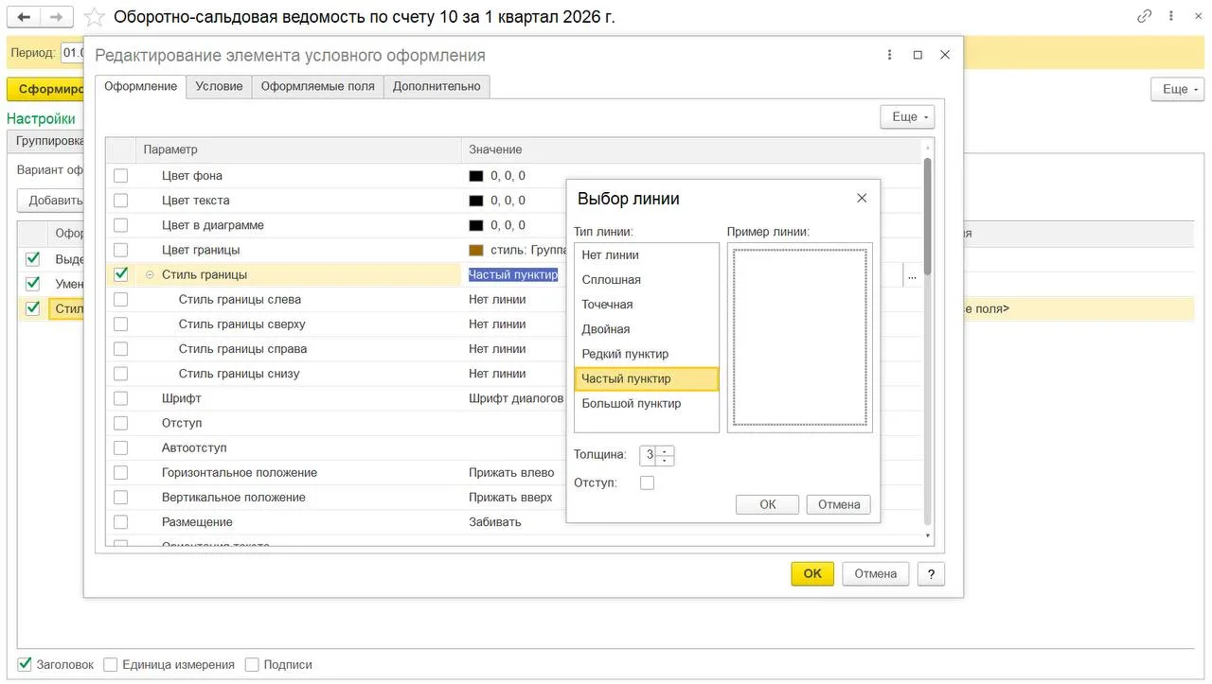Open the ellipsis selector for Стиль границы value

point(912,275)
